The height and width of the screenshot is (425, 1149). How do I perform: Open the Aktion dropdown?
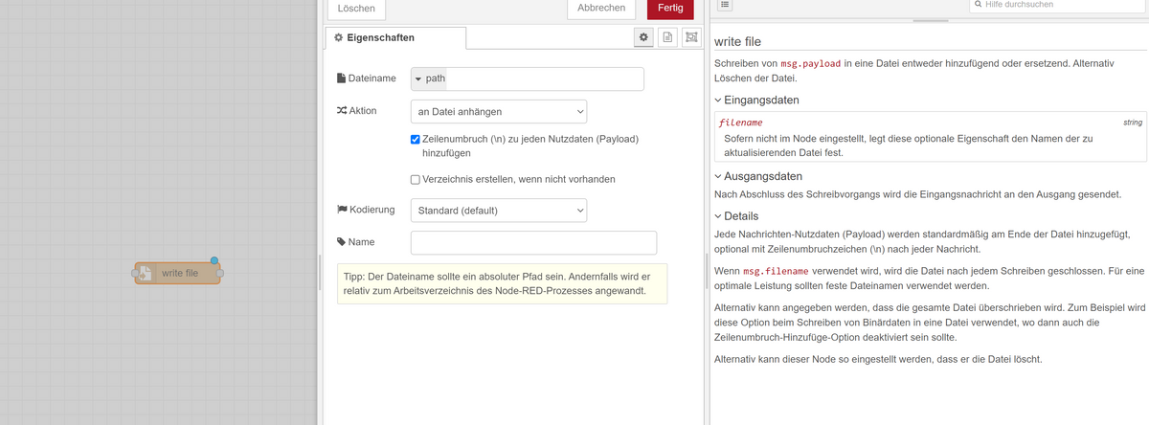(x=498, y=112)
